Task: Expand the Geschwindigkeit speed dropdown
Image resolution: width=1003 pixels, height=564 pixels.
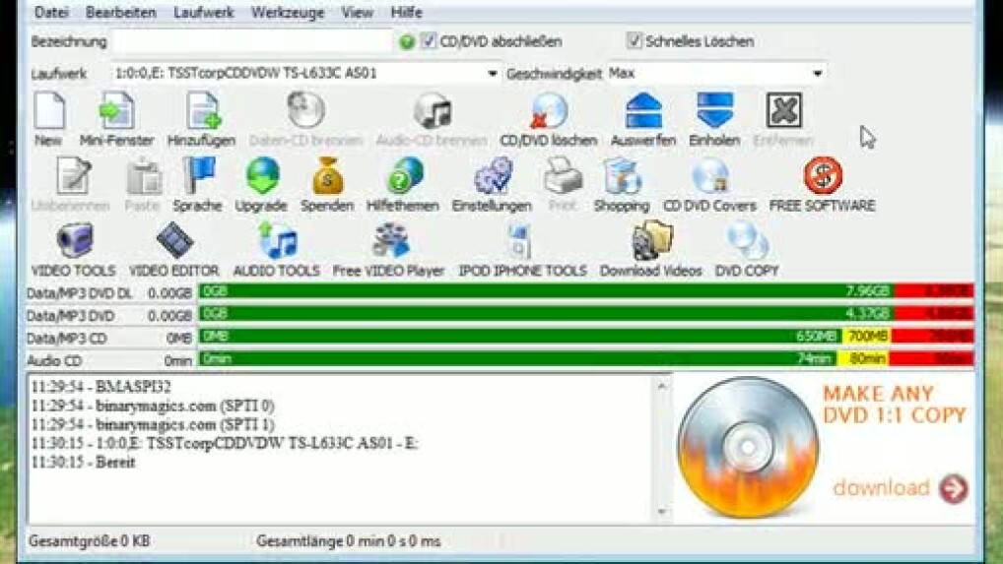Action: coord(817,74)
